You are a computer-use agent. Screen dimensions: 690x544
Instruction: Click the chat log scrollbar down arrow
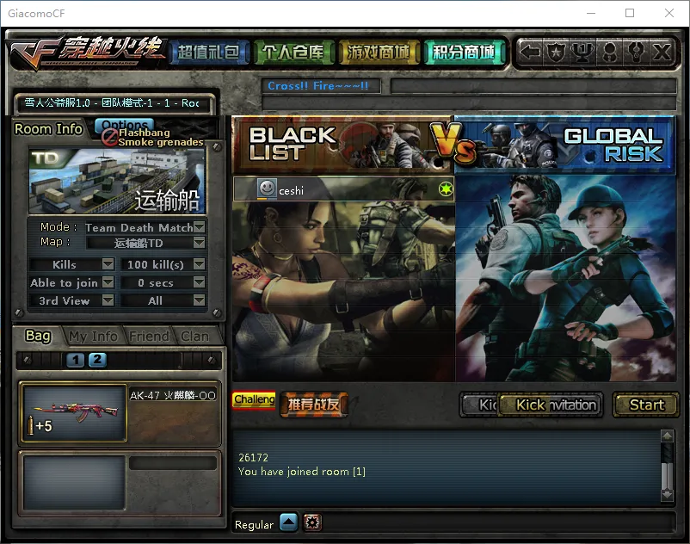pyautogui.click(x=667, y=494)
